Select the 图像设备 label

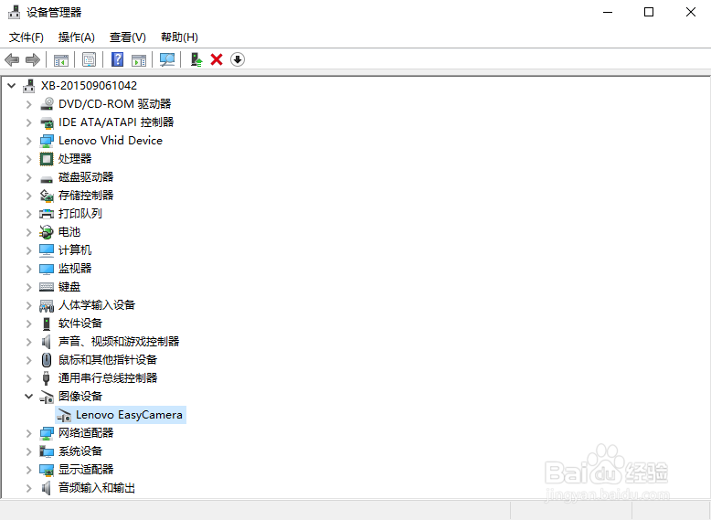[x=80, y=397]
